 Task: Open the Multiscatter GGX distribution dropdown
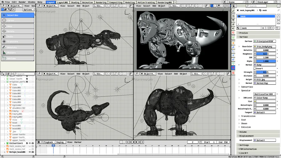(264, 94)
